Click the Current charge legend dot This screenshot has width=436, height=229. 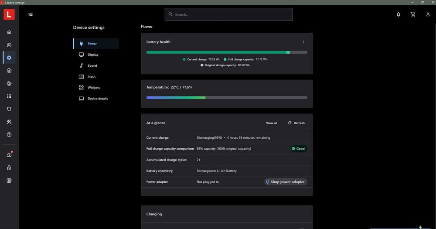184,59
